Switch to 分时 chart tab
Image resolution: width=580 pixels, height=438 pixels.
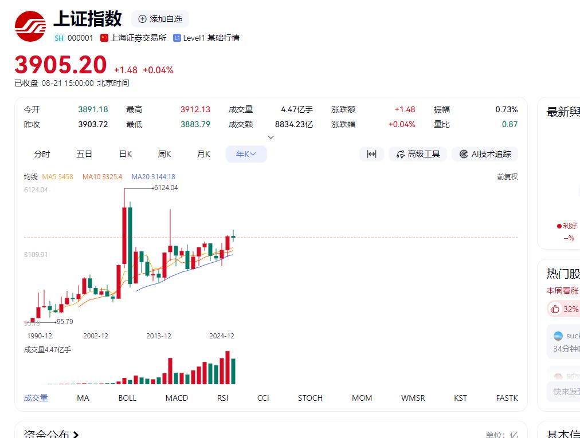42,154
